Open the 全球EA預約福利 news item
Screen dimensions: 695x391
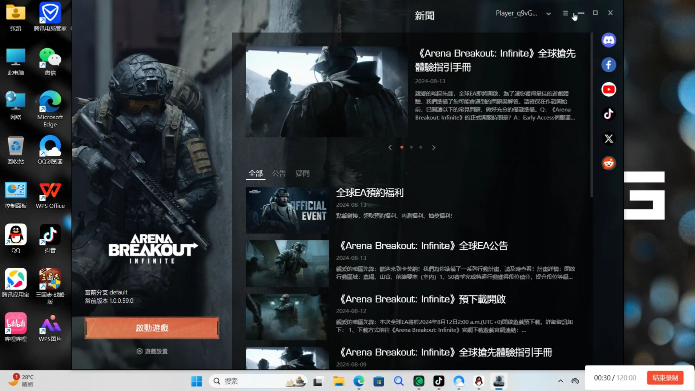click(370, 193)
